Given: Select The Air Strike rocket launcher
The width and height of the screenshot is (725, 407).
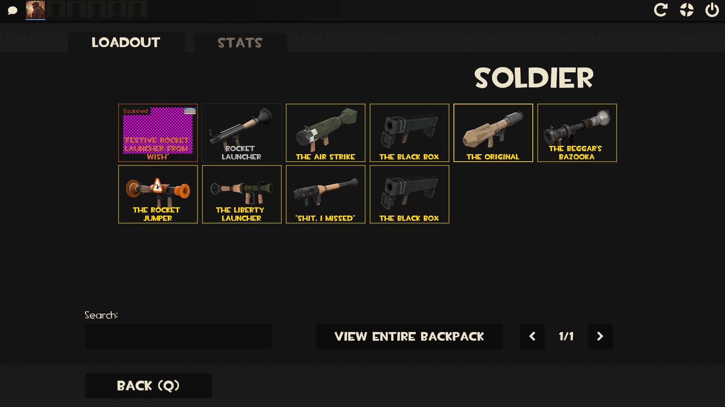Looking at the screenshot, I should point(325,133).
